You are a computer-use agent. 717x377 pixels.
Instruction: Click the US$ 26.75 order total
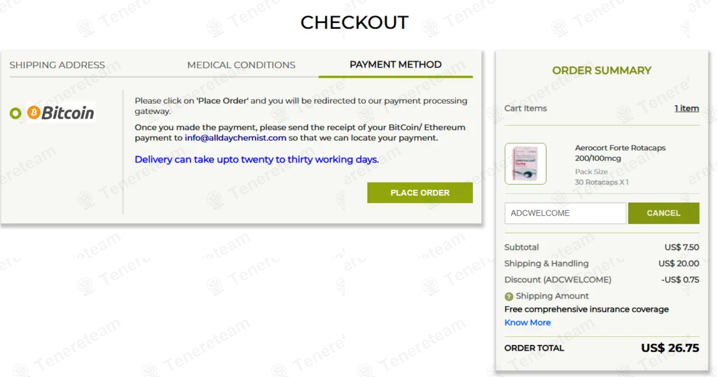pos(670,348)
